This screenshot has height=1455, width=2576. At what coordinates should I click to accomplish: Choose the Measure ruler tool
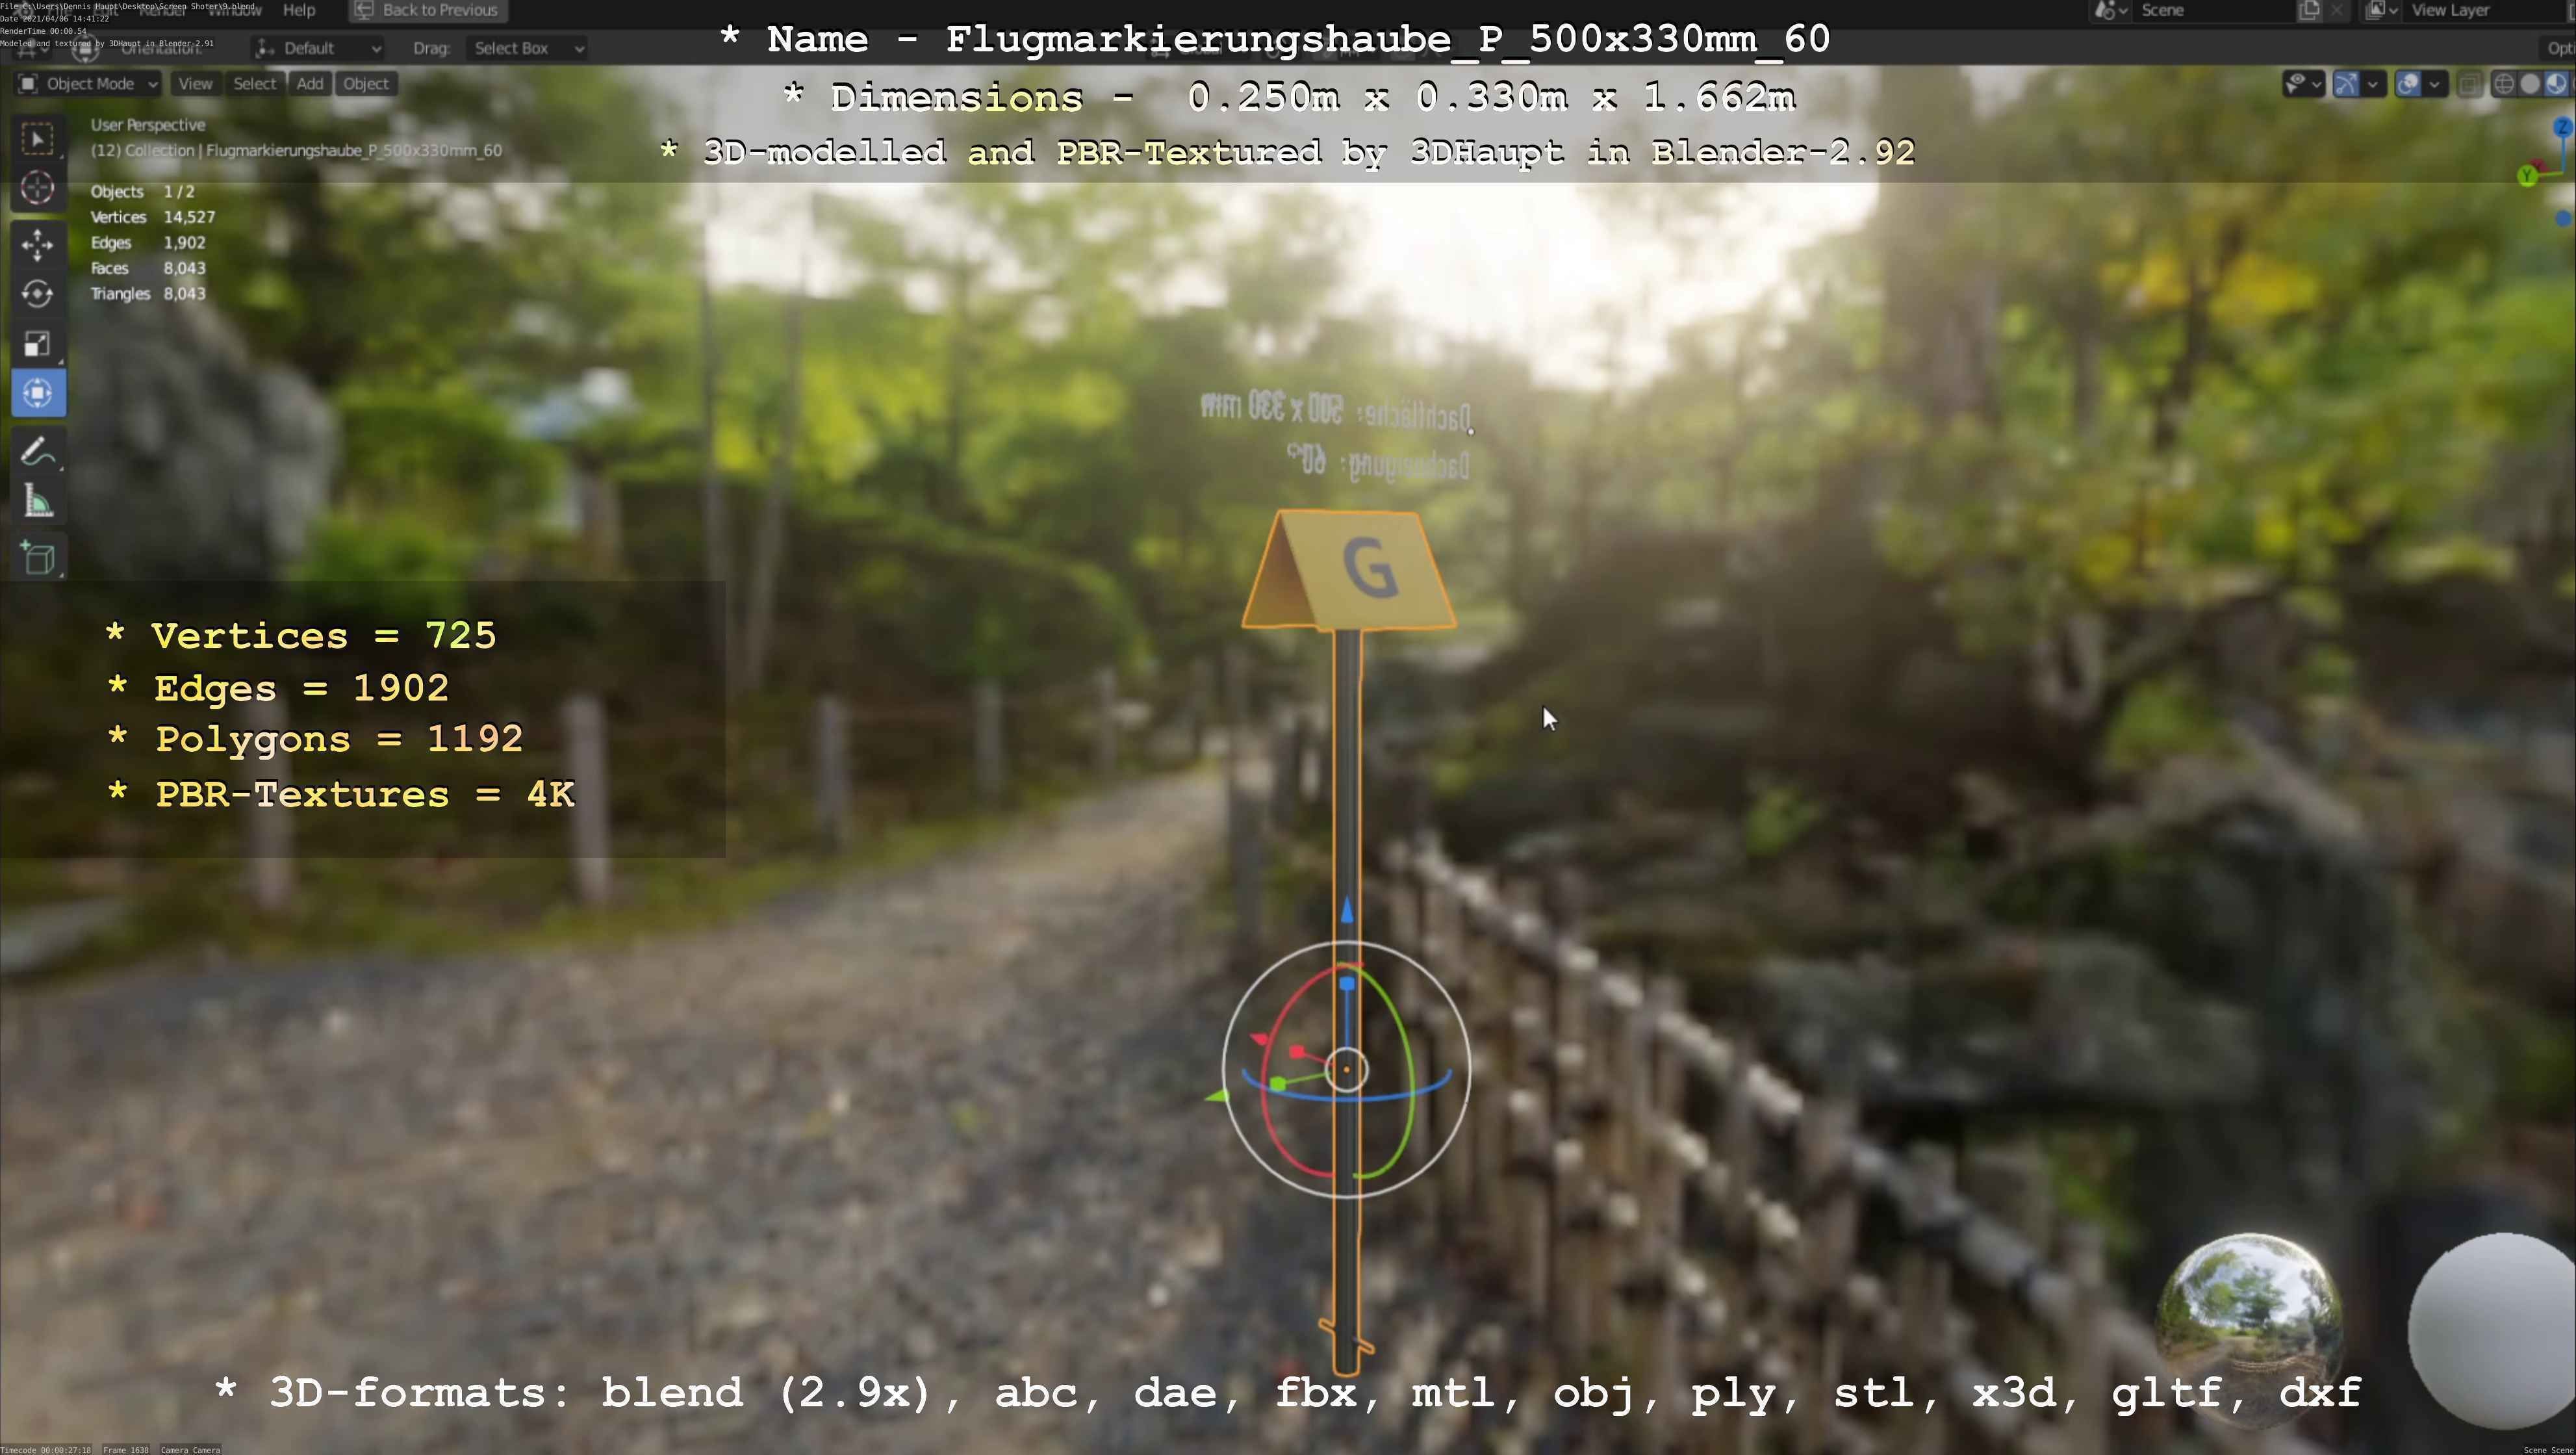tap(38, 502)
